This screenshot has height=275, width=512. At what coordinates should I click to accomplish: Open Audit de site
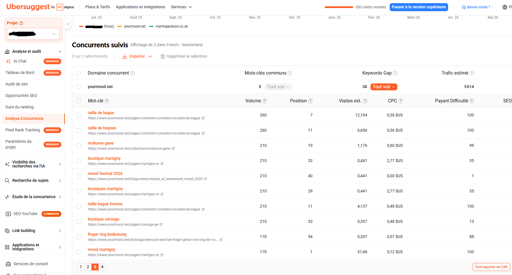[x=17, y=84]
